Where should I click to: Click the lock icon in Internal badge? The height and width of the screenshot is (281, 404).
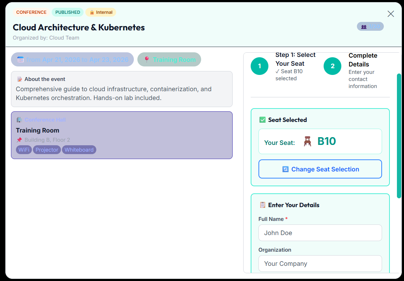(92, 12)
